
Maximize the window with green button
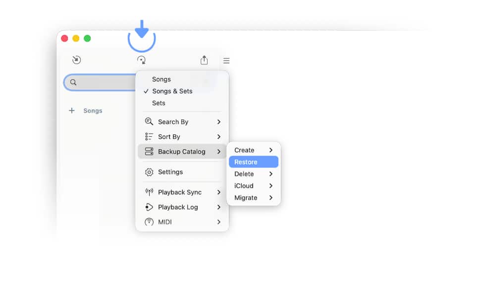coord(87,38)
